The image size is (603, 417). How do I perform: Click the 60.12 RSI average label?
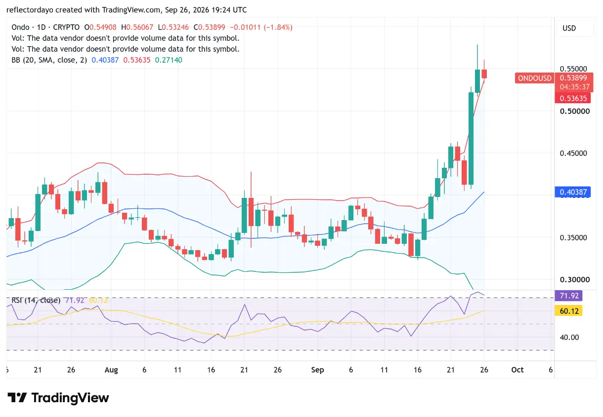click(568, 311)
